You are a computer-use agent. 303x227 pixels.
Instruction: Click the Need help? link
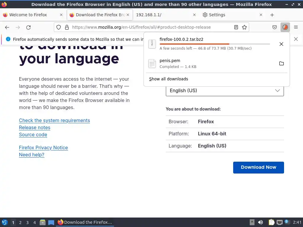tap(31, 155)
